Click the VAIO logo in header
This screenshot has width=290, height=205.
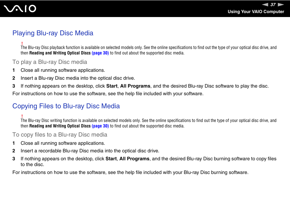20,9
